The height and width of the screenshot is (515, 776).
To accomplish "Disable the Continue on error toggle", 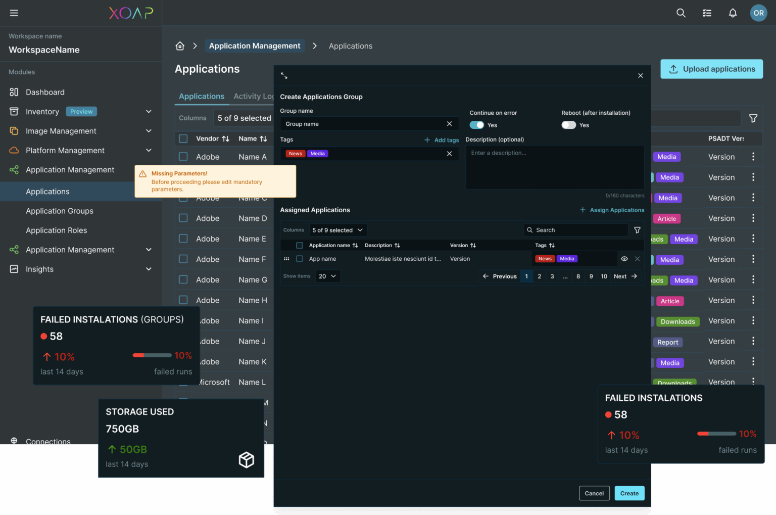I will click(x=476, y=124).
